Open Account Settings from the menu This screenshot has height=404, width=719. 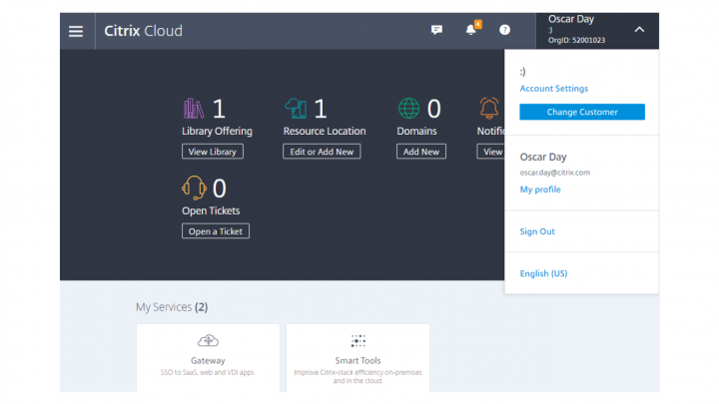click(553, 89)
